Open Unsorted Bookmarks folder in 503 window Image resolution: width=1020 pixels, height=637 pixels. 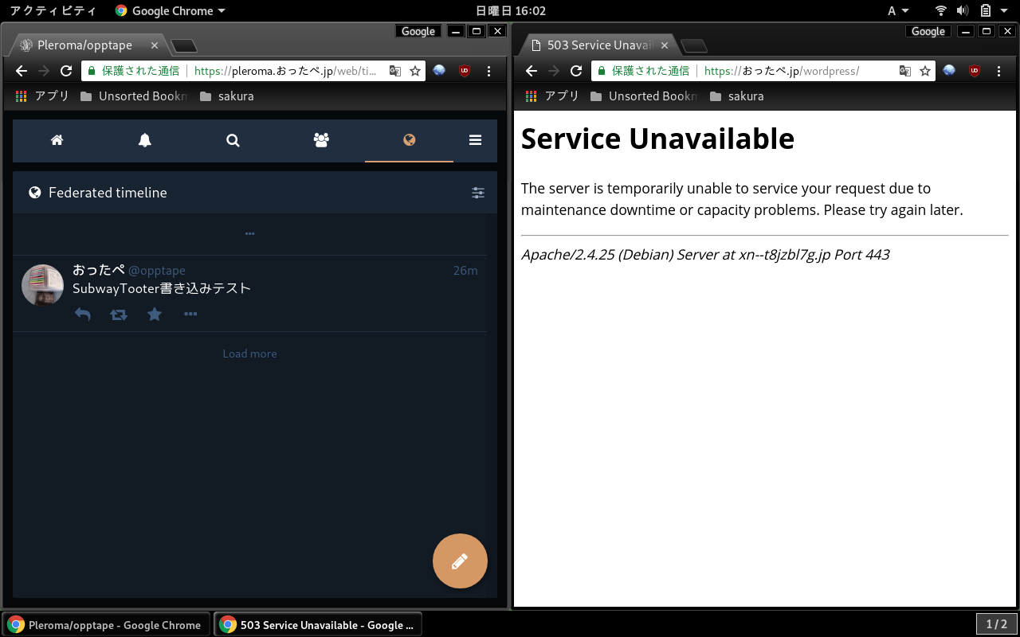644,96
